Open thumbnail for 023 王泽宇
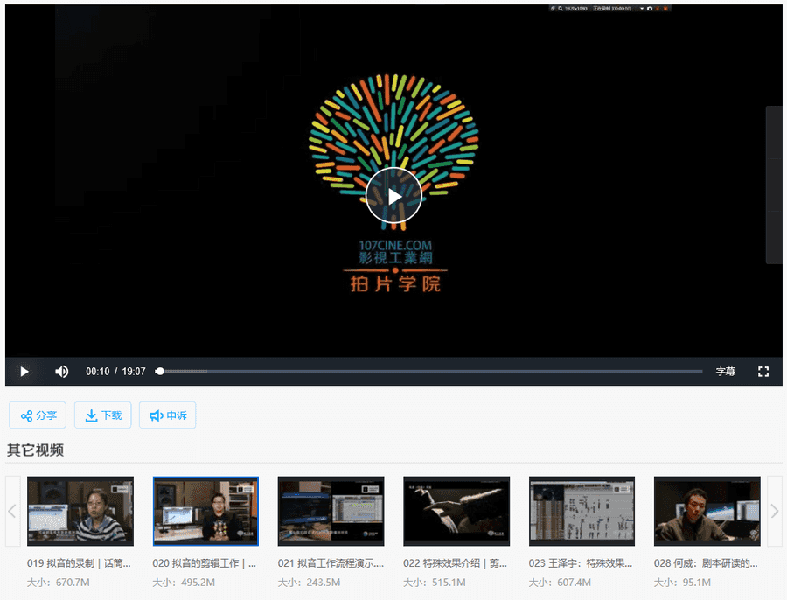The width and height of the screenshot is (787, 600). coord(582,511)
